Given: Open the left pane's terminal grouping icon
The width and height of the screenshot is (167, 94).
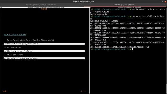Looking at the screenshot, I should 1,7.
